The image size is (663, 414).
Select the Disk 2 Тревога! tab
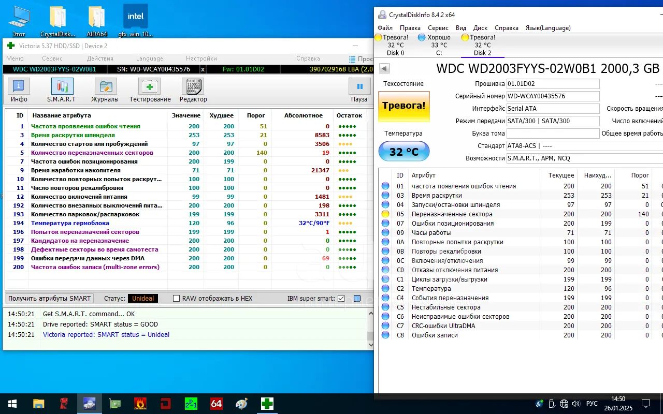tap(482, 45)
